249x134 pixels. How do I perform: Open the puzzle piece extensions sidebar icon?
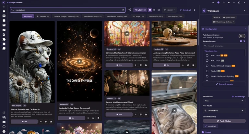coord(4,39)
